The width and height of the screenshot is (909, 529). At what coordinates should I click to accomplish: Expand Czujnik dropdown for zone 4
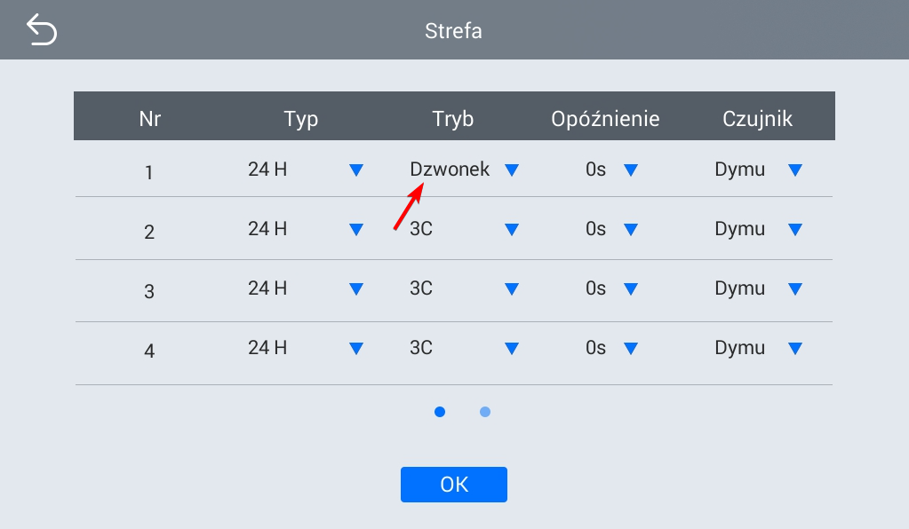(x=794, y=348)
